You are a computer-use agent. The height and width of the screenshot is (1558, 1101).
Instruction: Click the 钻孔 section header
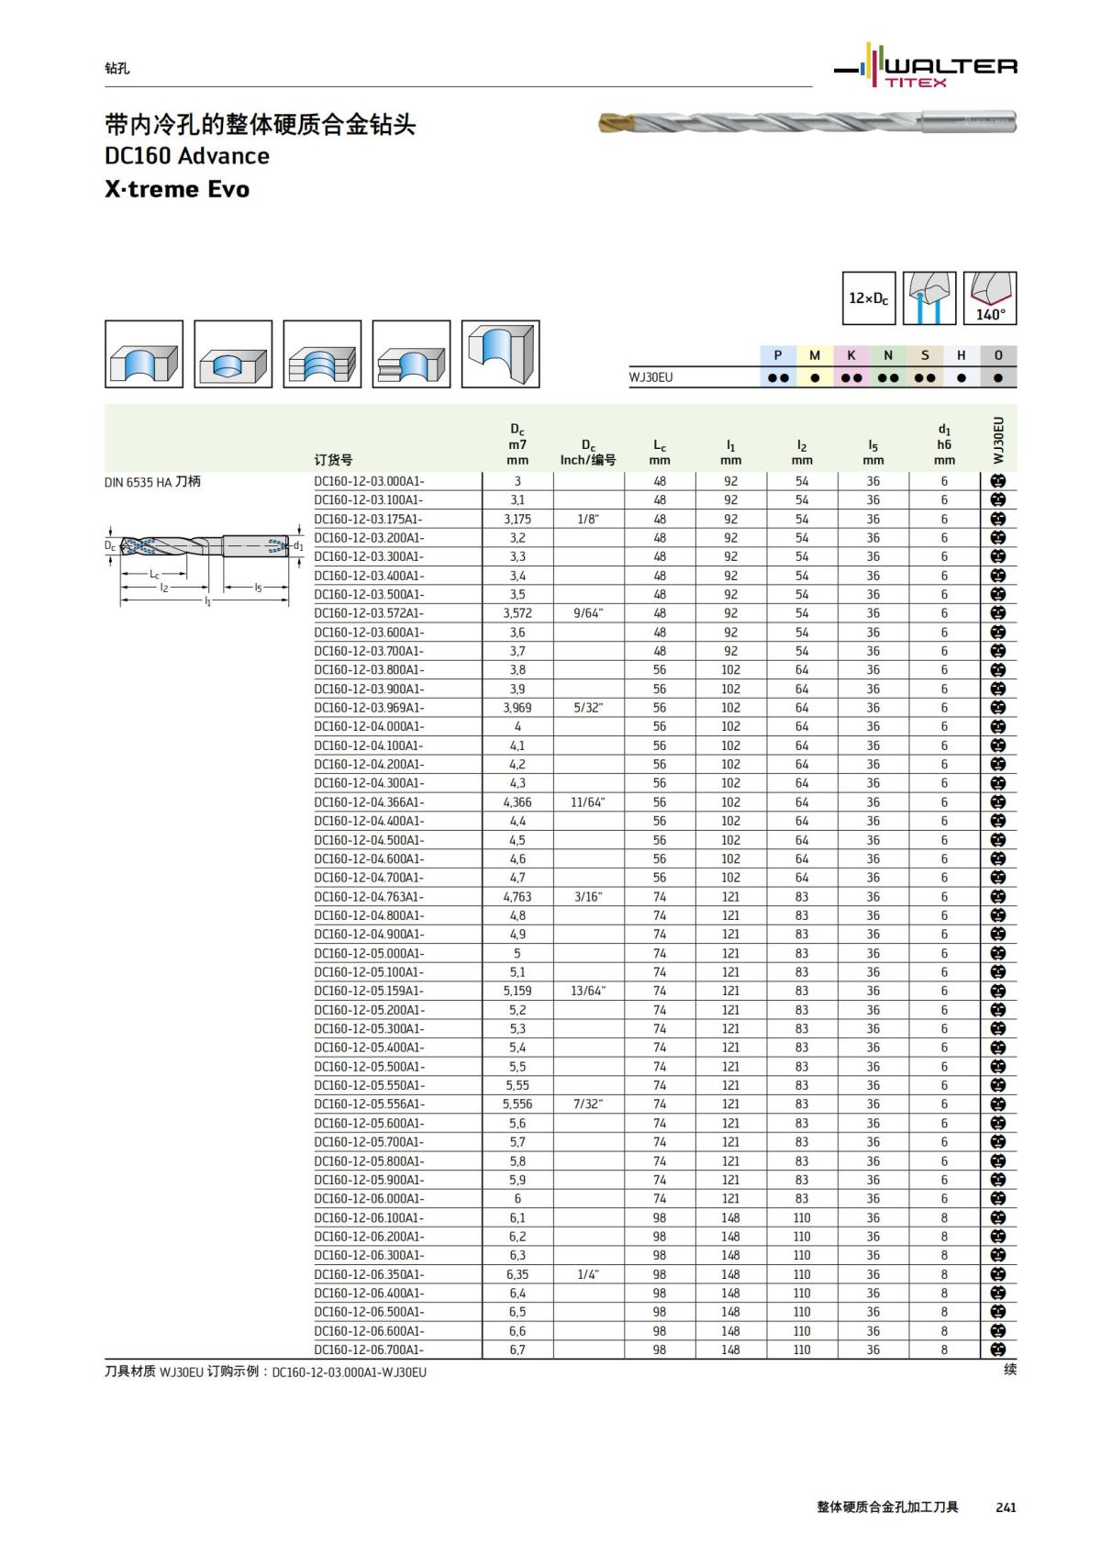pyautogui.click(x=117, y=68)
